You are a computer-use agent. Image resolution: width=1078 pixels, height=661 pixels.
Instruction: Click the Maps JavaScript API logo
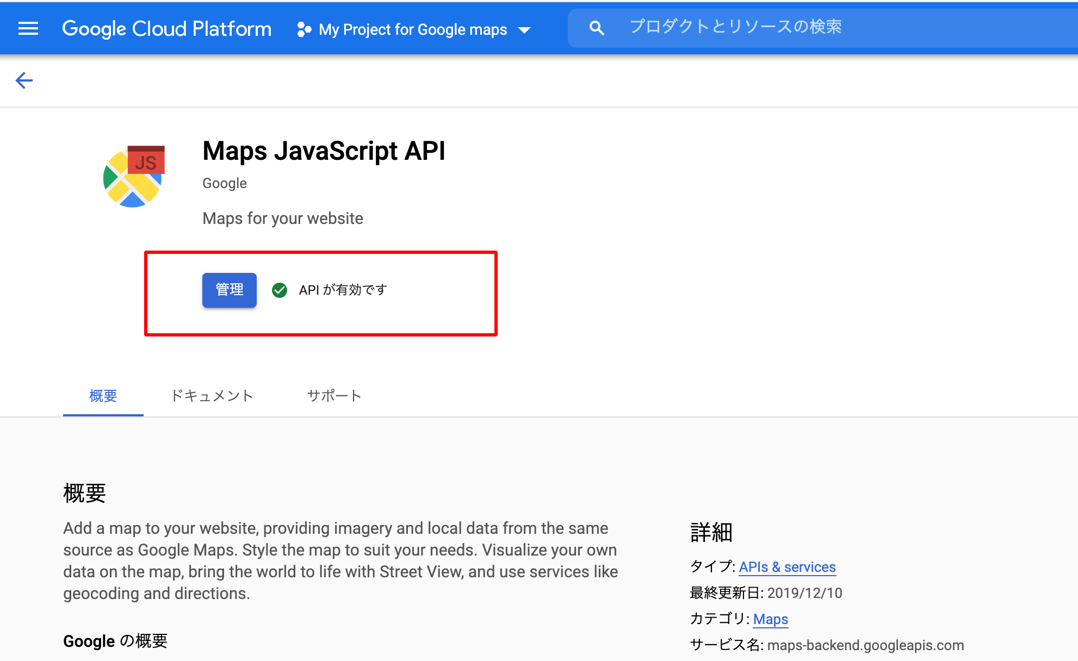[x=134, y=176]
